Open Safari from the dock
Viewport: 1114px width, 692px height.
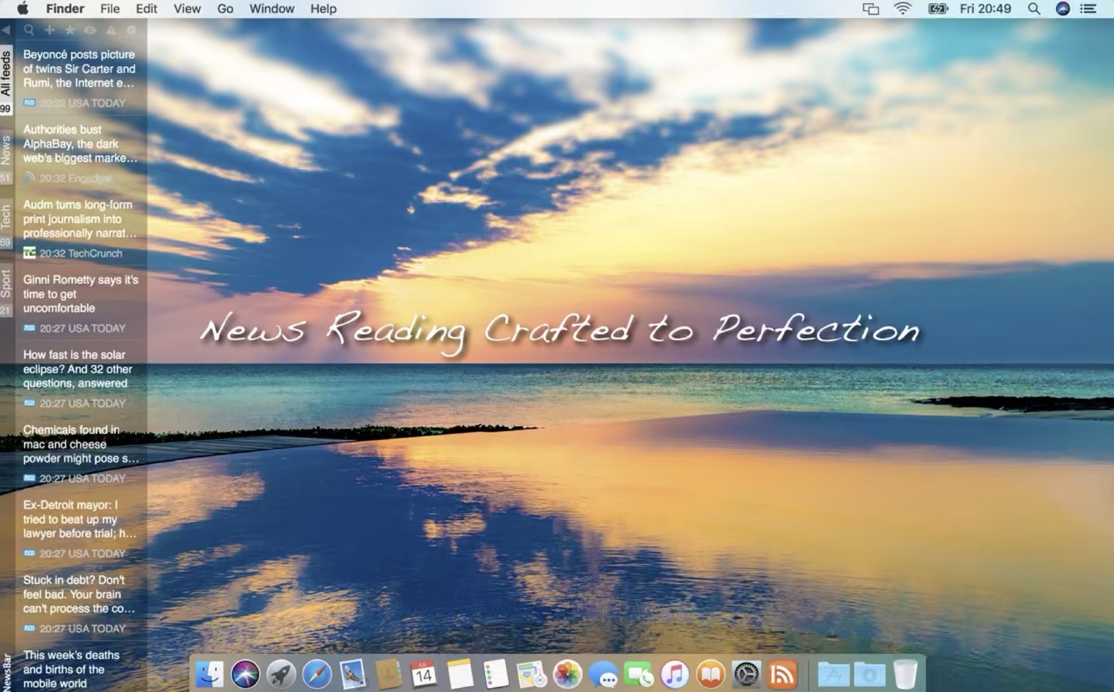pos(317,674)
